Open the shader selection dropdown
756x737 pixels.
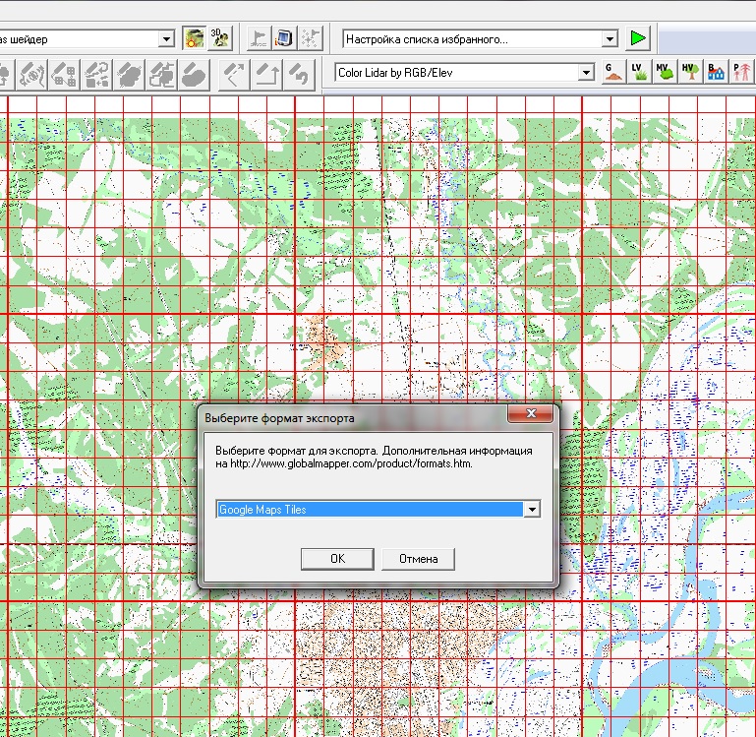[x=166, y=39]
